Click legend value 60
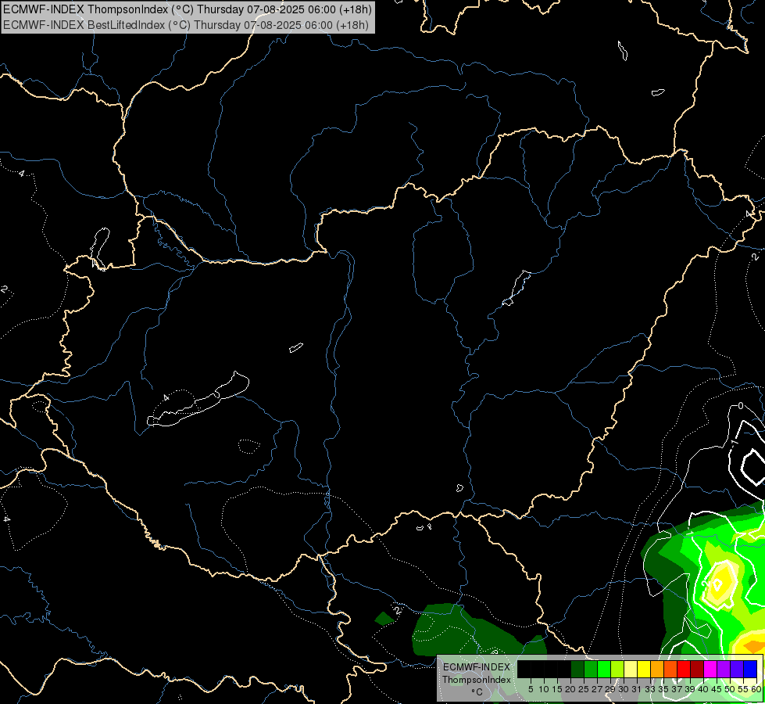 [756, 689]
